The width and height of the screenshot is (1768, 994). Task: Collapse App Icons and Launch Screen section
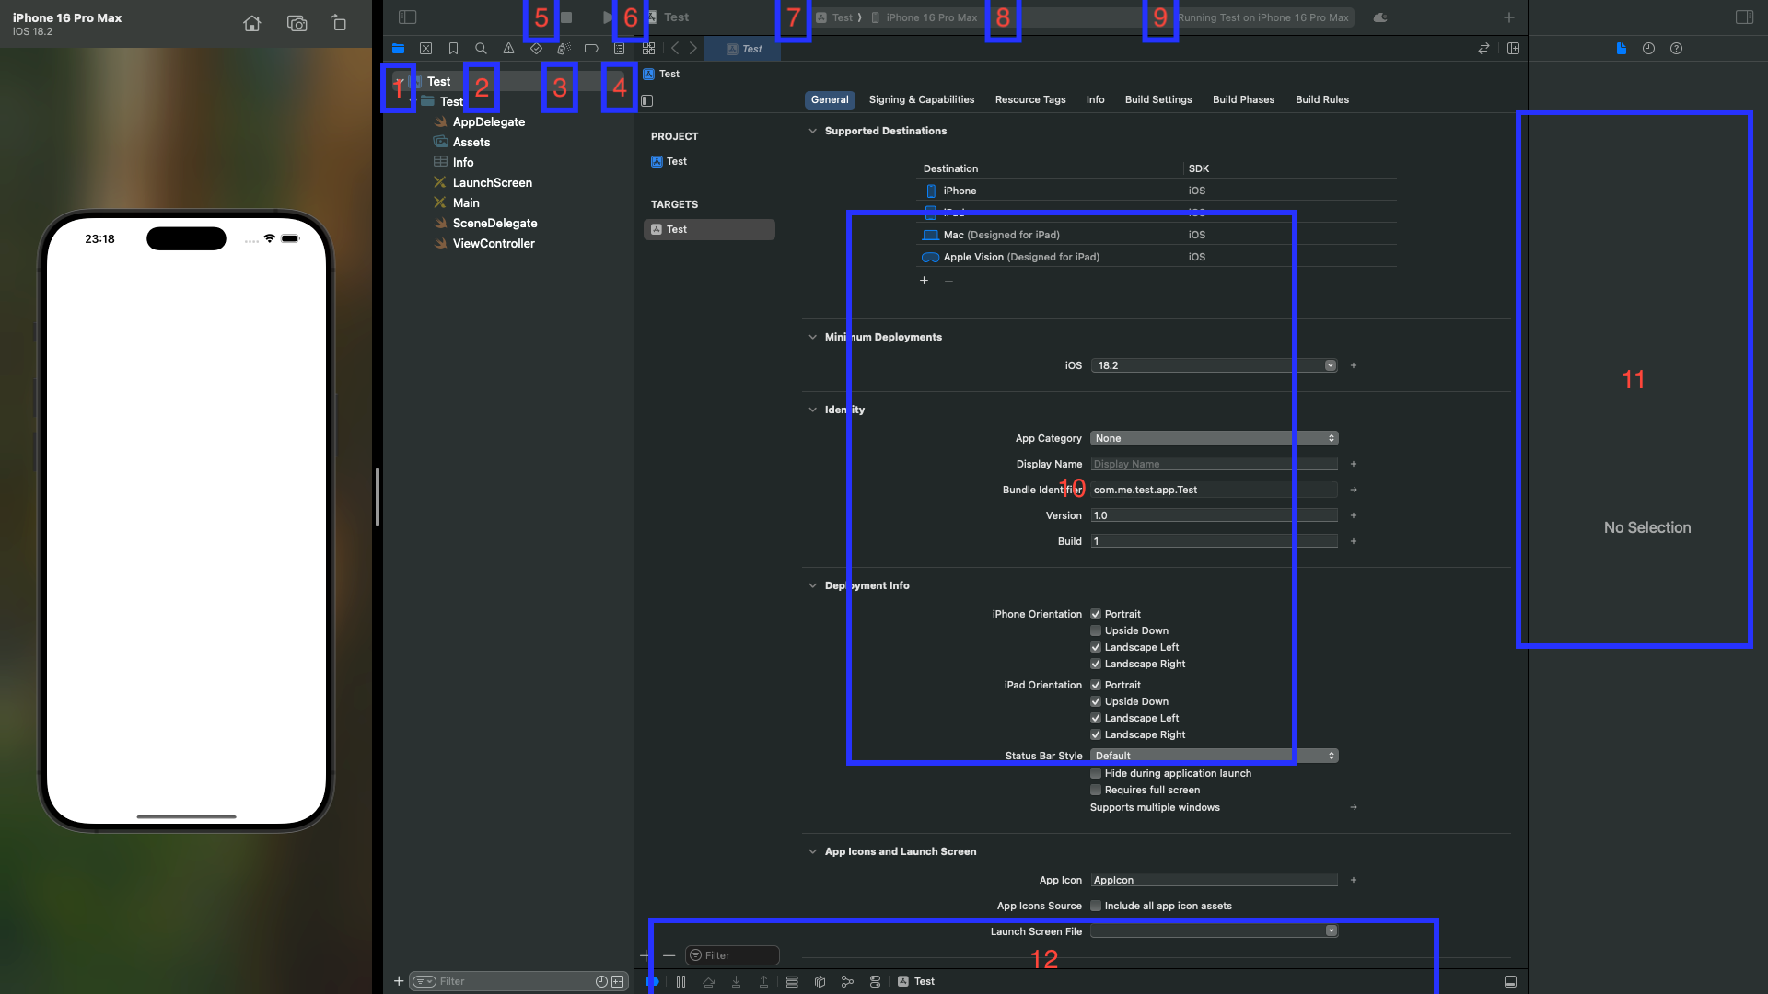[x=812, y=851]
